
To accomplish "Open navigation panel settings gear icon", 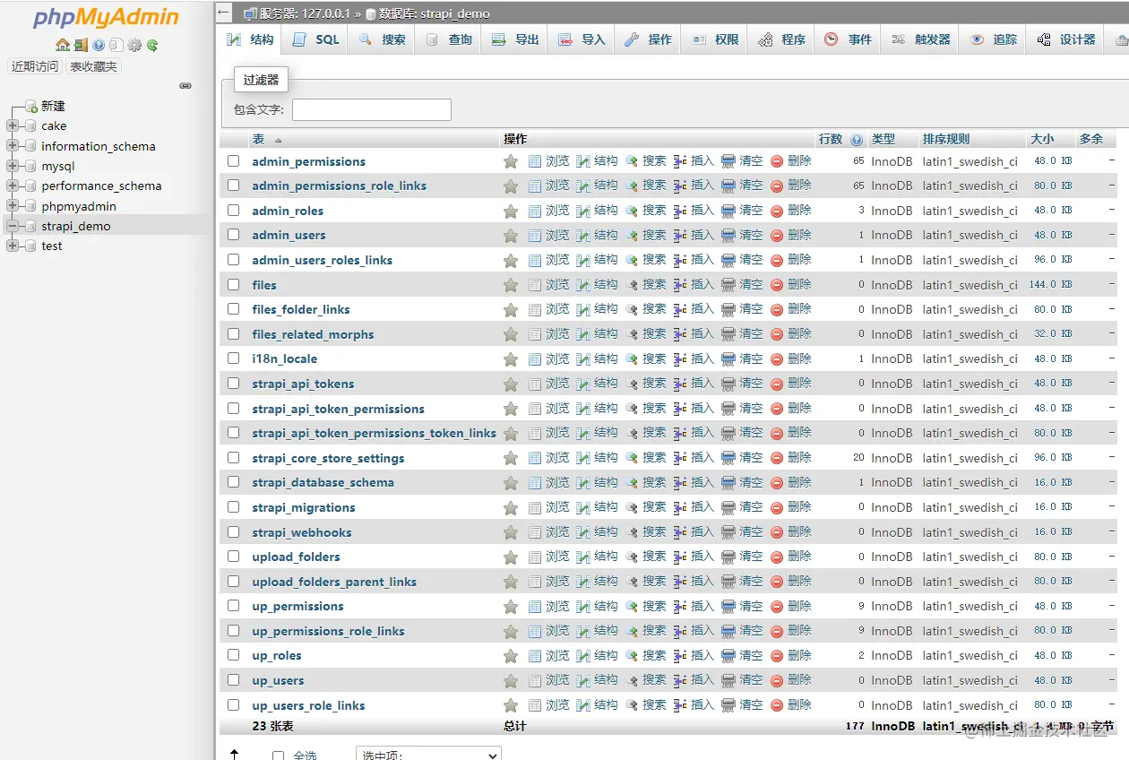I will (134, 45).
